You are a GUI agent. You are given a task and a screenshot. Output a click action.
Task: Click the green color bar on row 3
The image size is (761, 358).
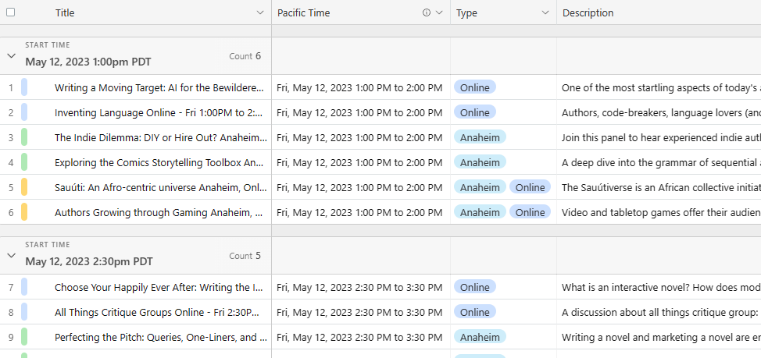(x=24, y=137)
